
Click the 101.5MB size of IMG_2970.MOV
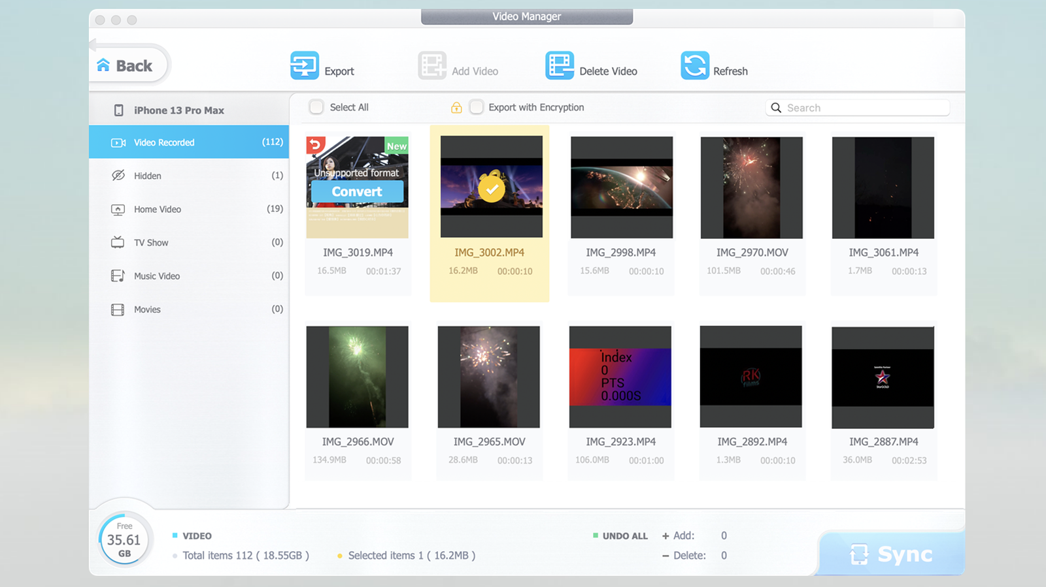pos(724,270)
